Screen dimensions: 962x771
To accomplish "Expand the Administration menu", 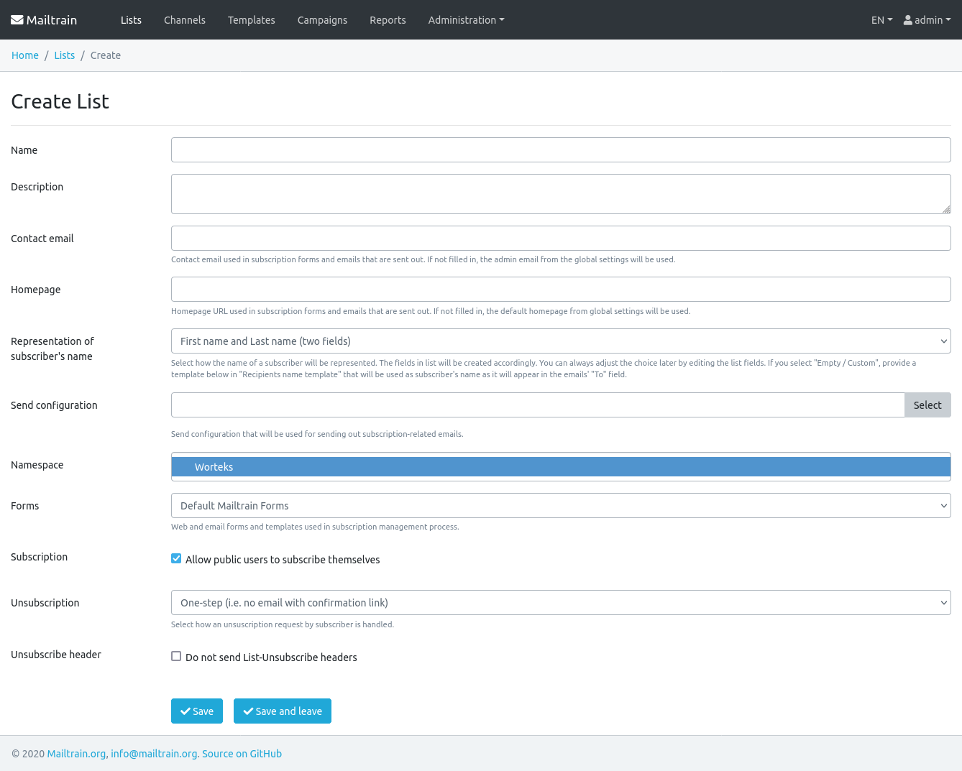I will [x=466, y=20].
